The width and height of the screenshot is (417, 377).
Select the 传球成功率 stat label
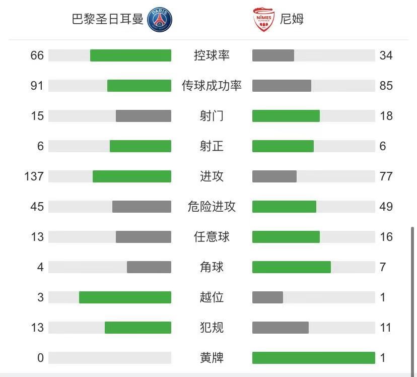pos(212,86)
